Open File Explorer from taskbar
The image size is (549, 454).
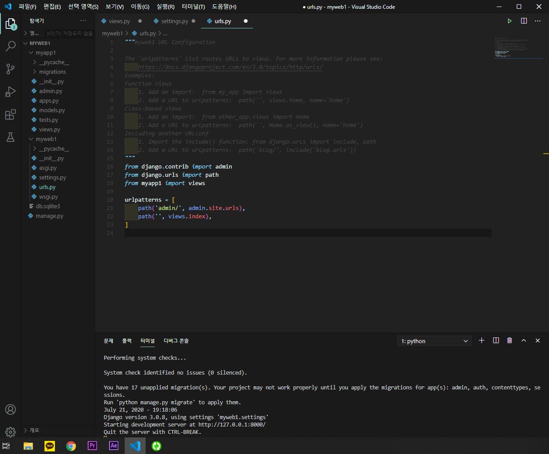tap(28, 446)
